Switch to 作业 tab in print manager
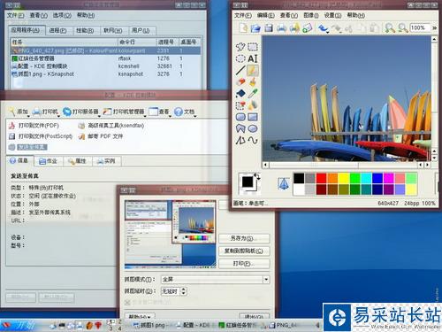The image size is (442, 332). tap(49, 161)
